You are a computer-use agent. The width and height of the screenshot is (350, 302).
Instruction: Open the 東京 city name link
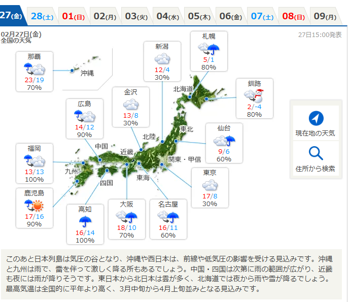[x=209, y=173]
